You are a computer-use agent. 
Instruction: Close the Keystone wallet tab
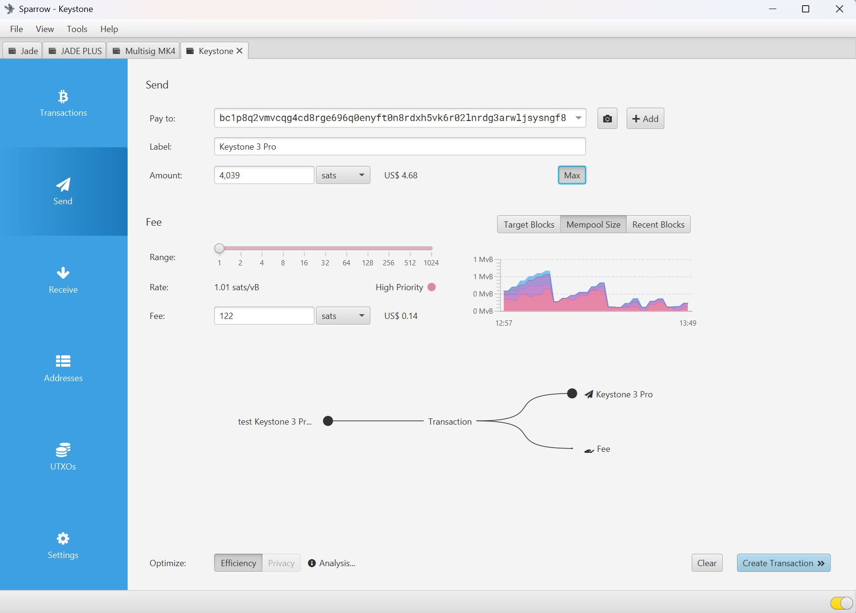[x=239, y=51]
